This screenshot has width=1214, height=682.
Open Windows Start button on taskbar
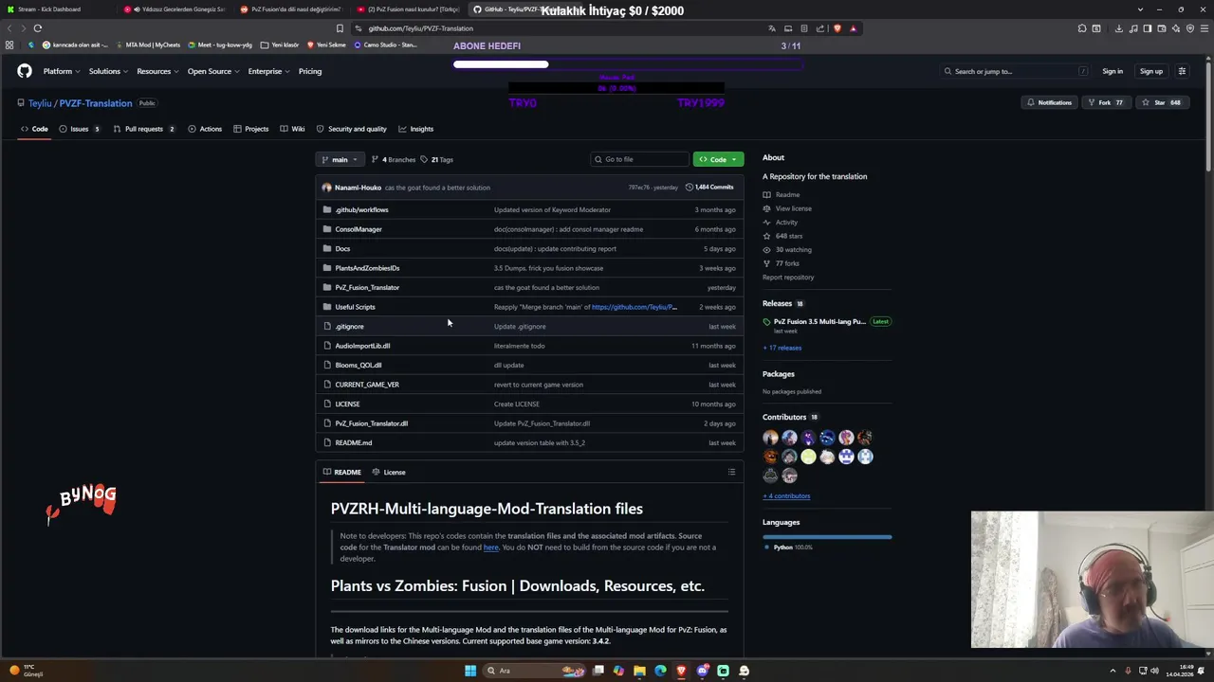(469, 671)
